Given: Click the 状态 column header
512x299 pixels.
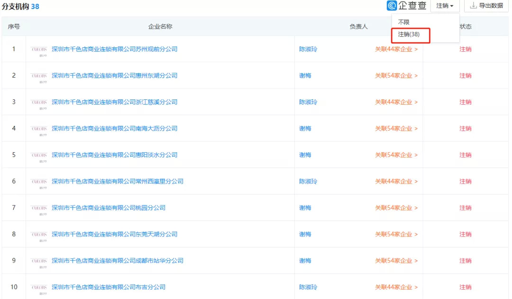Looking at the screenshot, I should 466,26.
